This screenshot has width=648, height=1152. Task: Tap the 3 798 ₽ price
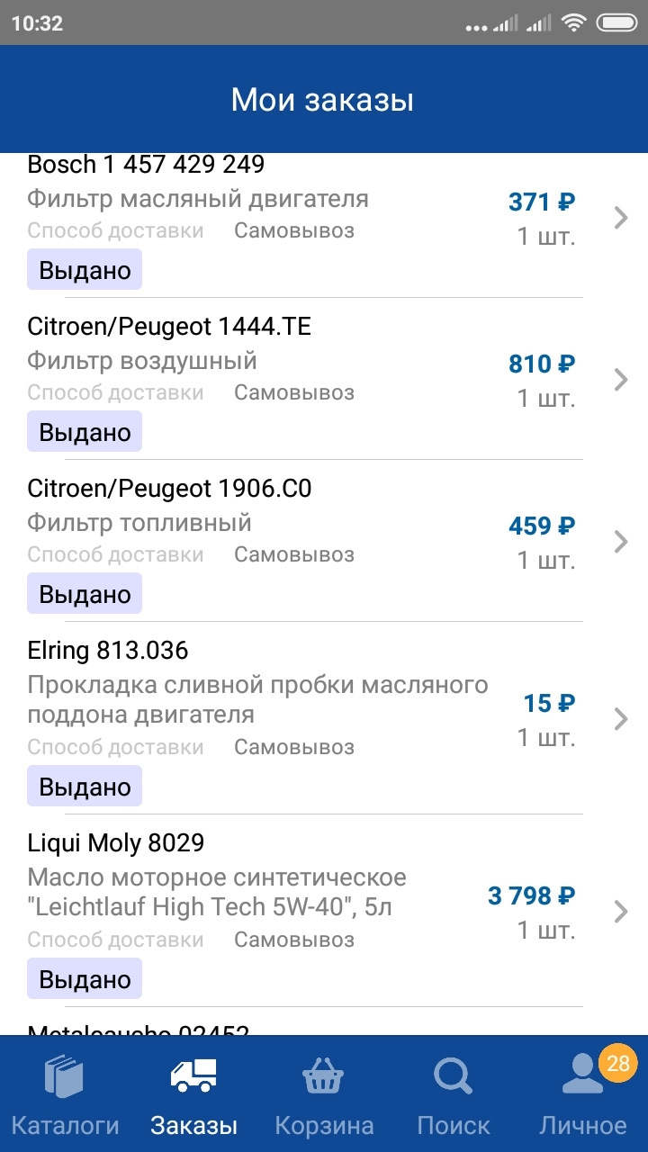point(531,895)
